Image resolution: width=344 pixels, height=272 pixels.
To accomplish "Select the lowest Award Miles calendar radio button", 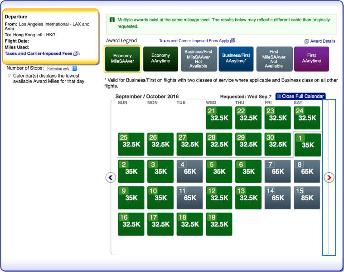I will click(x=10, y=76).
